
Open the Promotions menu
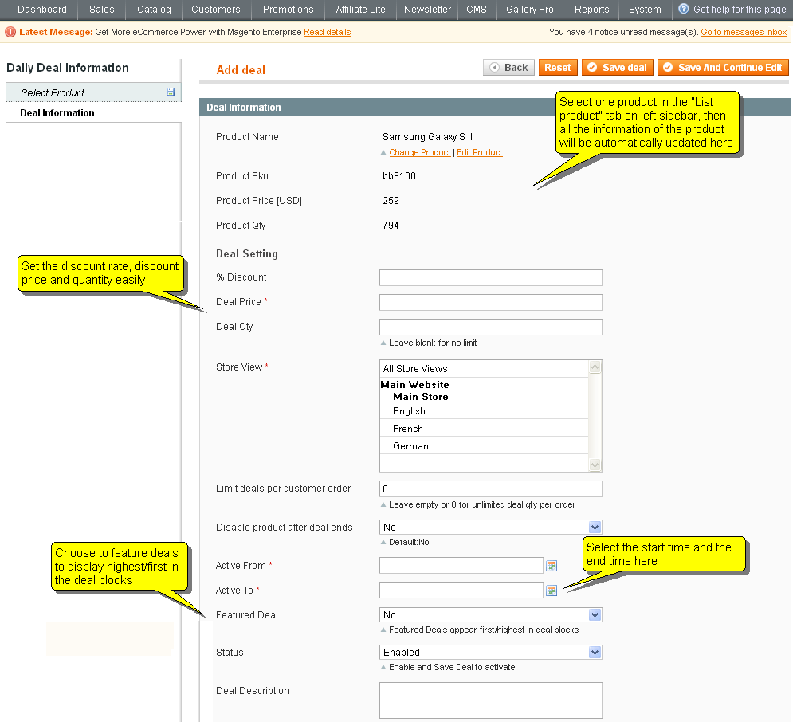pos(288,10)
